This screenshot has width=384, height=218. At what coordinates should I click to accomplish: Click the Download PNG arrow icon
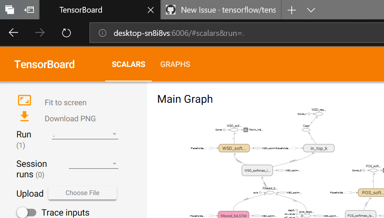tap(25, 116)
